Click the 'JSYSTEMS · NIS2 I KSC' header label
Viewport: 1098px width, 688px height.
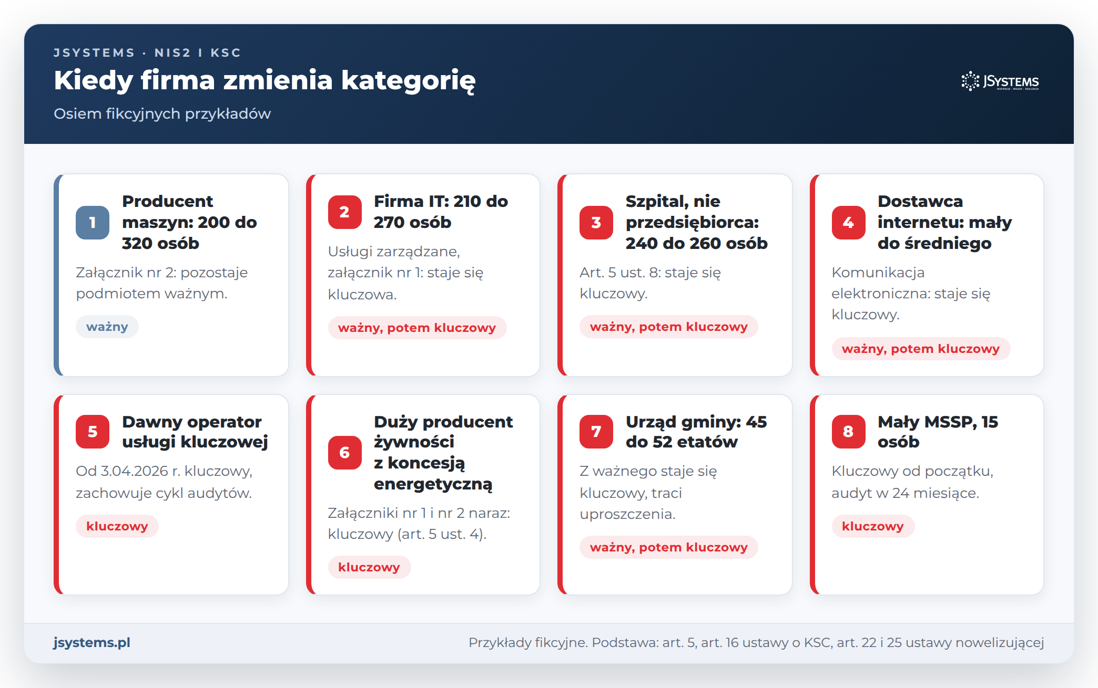(147, 53)
